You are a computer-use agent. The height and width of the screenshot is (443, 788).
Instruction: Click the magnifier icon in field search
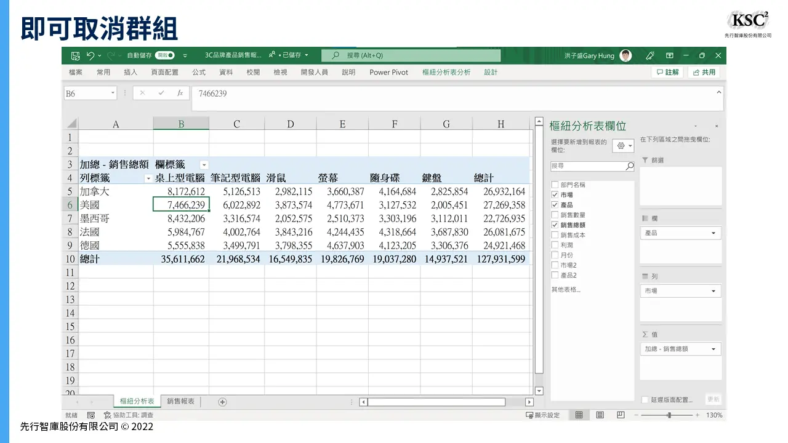[x=630, y=166]
